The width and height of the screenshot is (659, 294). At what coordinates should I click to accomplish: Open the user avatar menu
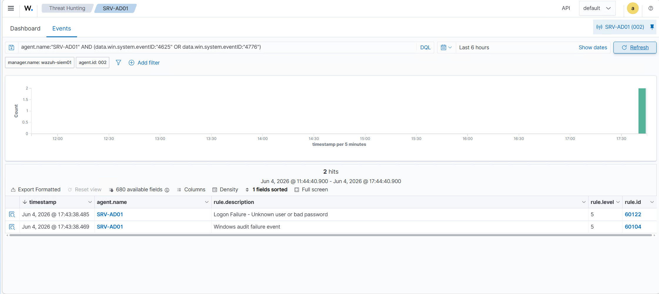633,8
